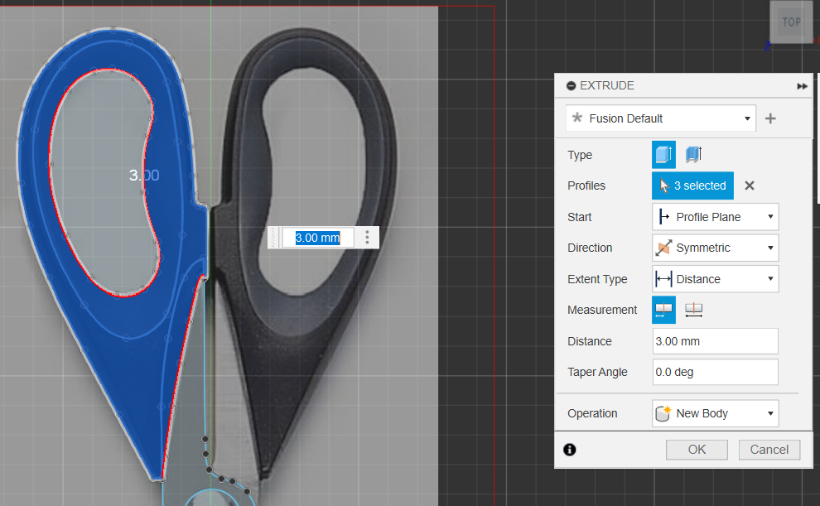820x506 pixels.
Task: Click the TOP corner of the ViewCube
Action: (791, 22)
